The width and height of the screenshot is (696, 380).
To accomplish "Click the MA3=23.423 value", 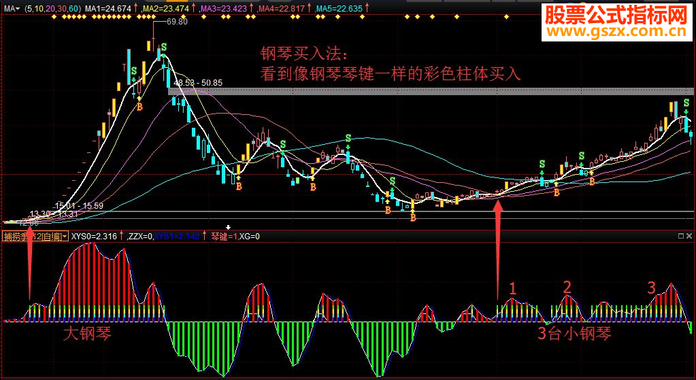I will click(x=223, y=8).
